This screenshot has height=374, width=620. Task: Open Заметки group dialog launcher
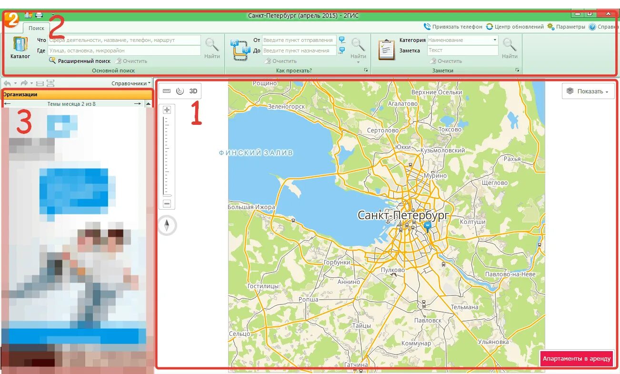coord(518,71)
